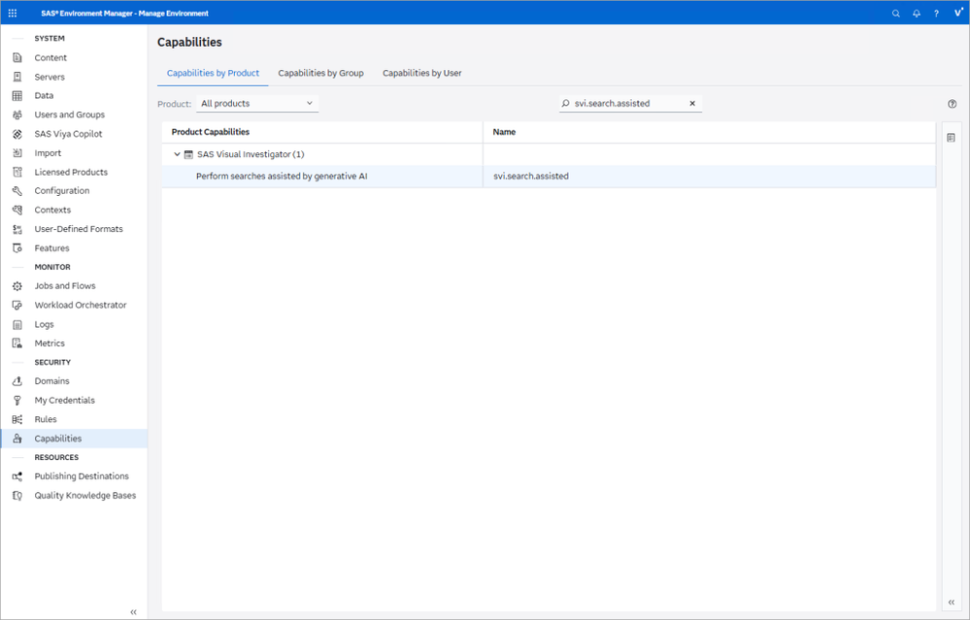Click the Workload Orchestrator icon

click(x=17, y=306)
